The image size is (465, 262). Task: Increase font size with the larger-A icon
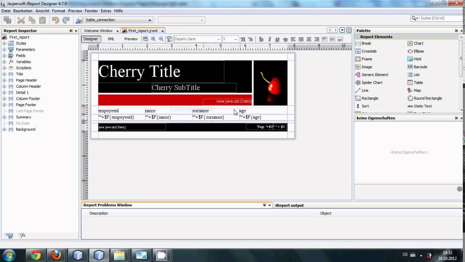243,39
